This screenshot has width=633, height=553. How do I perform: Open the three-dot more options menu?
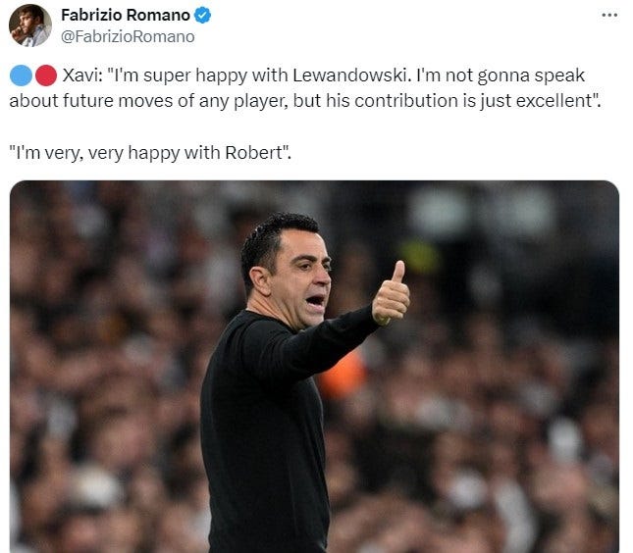coord(609,16)
